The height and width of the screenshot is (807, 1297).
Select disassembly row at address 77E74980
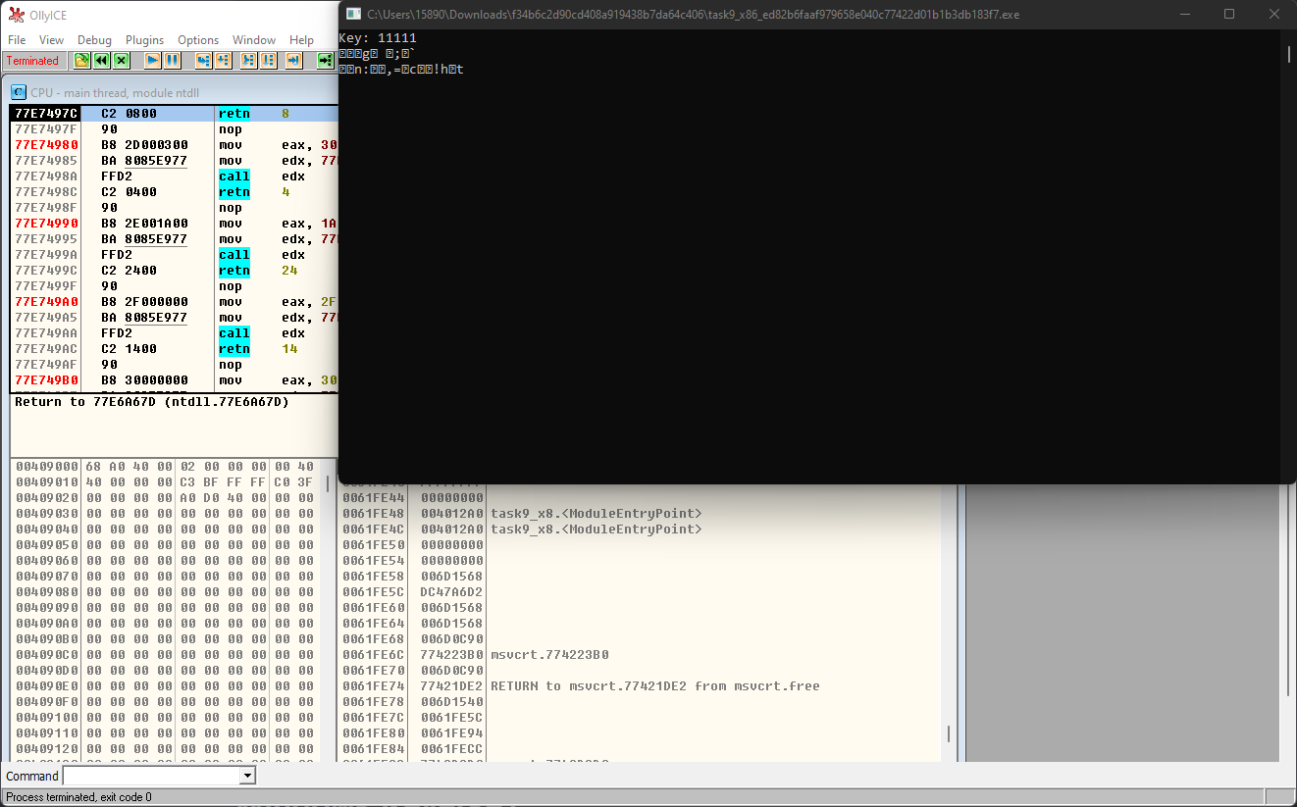point(175,145)
